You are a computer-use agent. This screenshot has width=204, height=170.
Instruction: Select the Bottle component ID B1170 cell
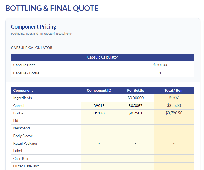click(99, 113)
